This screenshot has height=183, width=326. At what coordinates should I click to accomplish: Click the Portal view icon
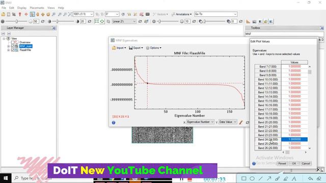[254, 21]
